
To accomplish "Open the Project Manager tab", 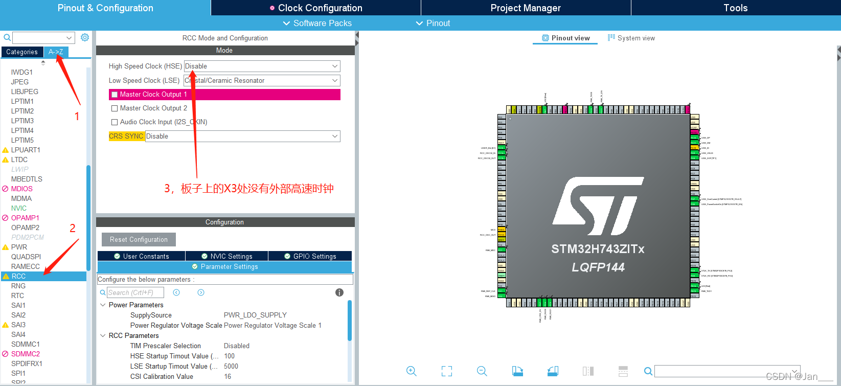I will click(526, 8).
